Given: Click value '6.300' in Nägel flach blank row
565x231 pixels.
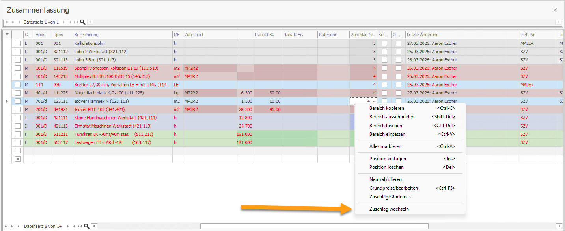Looking at the screenshot, I should (x=245, y=93).
